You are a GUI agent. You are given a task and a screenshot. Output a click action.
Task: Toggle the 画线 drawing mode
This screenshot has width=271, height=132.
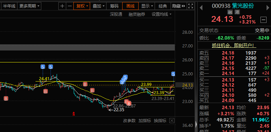tap(130, 6)
